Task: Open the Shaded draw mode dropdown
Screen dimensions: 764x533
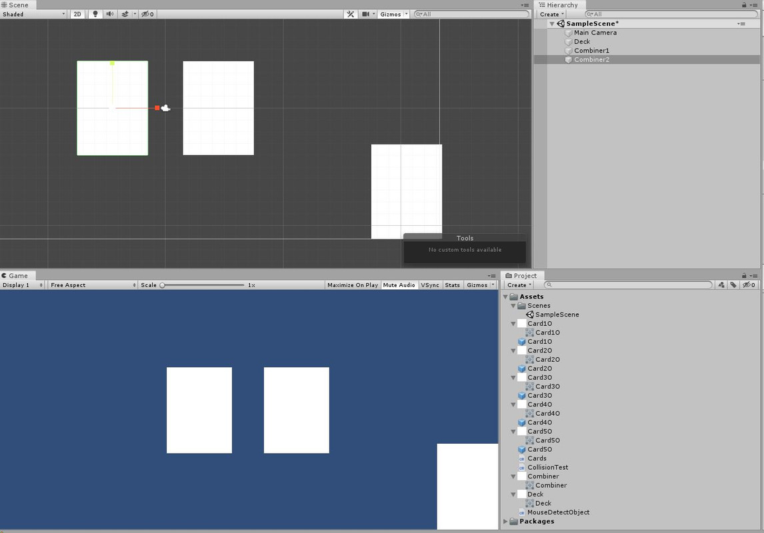Action: coord(33,14)
